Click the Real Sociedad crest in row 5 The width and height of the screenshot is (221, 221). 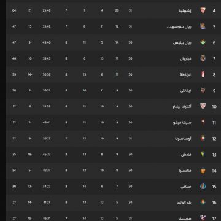(x=203, y=26)
